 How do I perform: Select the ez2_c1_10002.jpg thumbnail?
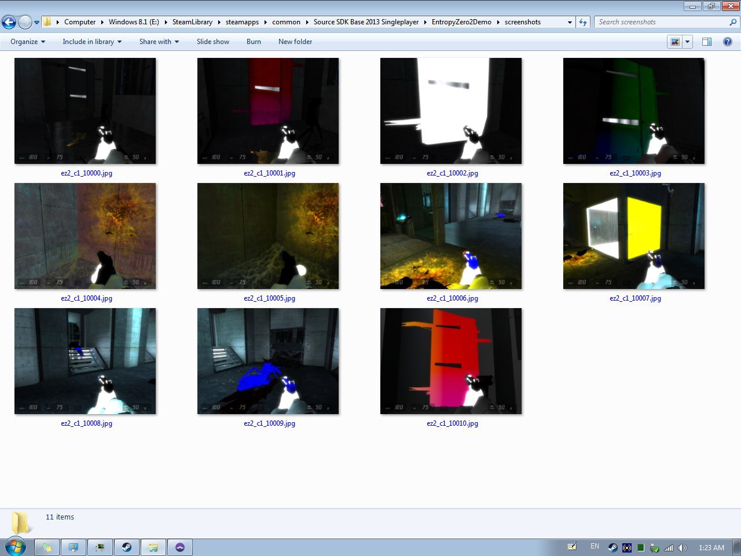pyautogui.click(x=451, y=111)
